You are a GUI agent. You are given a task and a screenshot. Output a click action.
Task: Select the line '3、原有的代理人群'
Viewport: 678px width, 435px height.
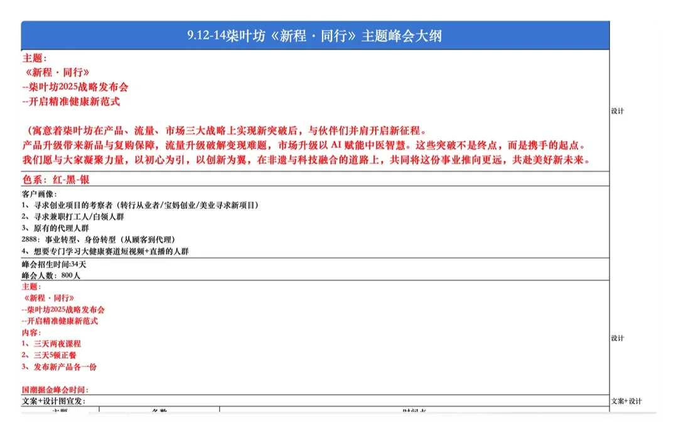(55, 228)
